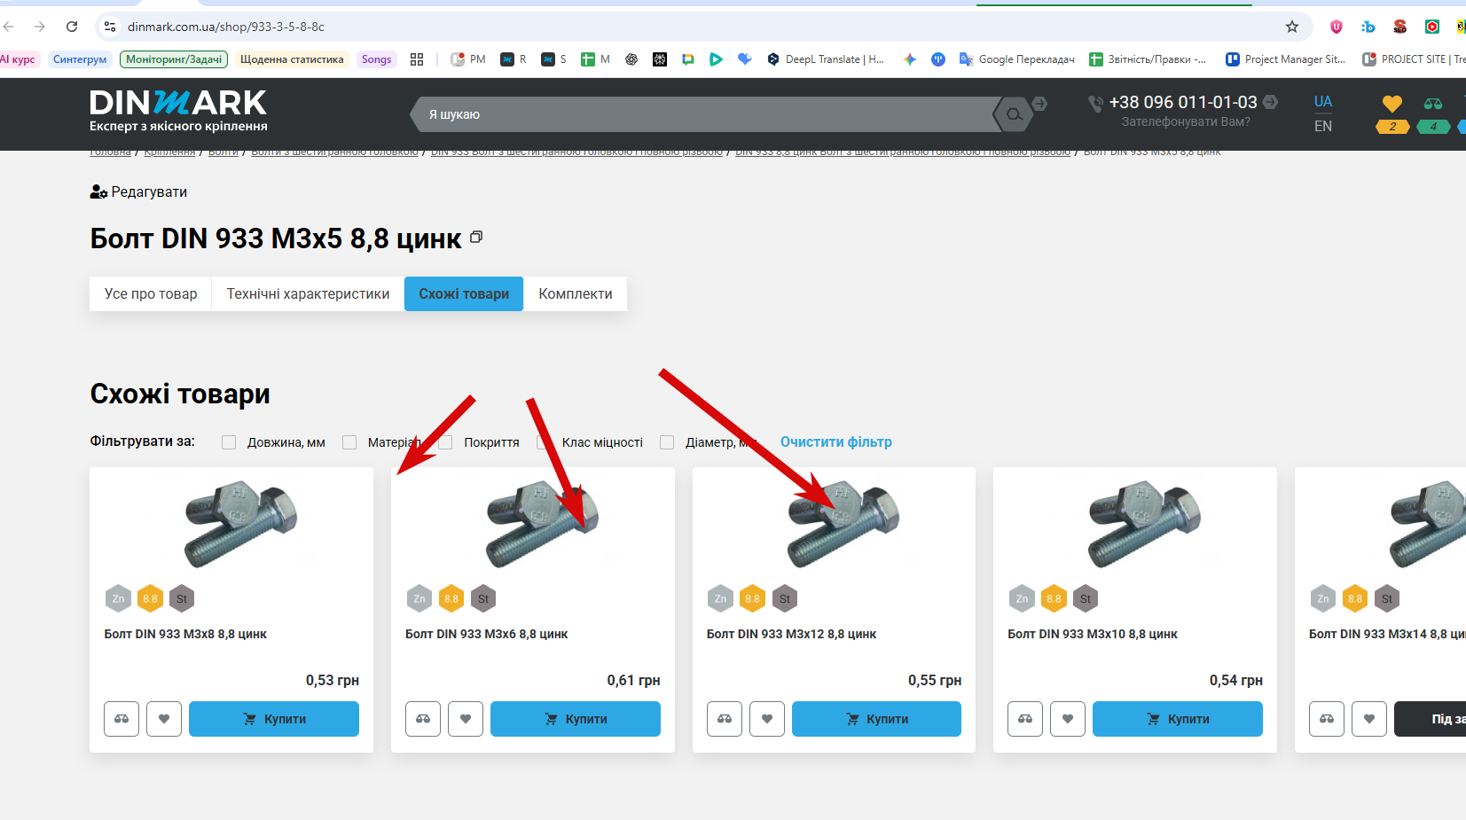Click the Zn coating badge on M3x10 card
The image size is (1466, 820).
click(1022, 598)
